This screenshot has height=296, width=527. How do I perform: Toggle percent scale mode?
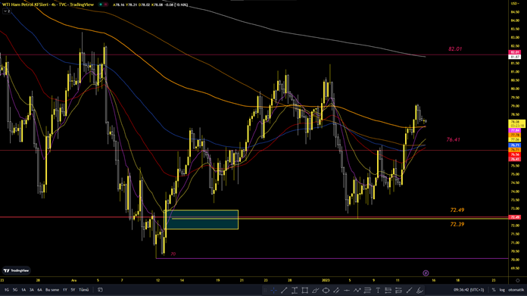pos(494,290)
